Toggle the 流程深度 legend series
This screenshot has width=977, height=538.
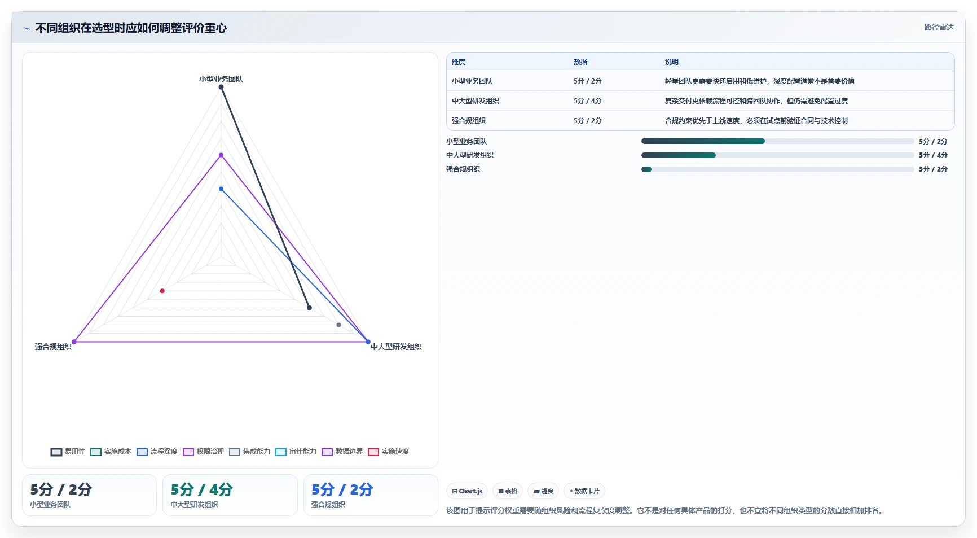[157, 452]
